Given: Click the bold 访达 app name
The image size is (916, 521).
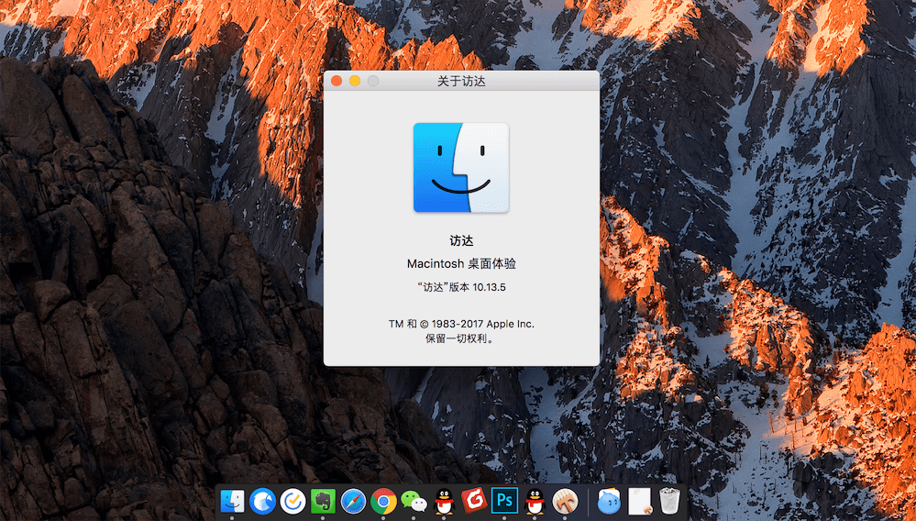Looking at the screenshot, I should (x=461, y=240).
